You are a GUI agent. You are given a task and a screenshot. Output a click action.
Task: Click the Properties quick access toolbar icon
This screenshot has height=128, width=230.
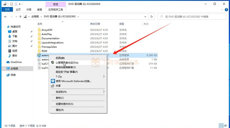click(11, 4)
